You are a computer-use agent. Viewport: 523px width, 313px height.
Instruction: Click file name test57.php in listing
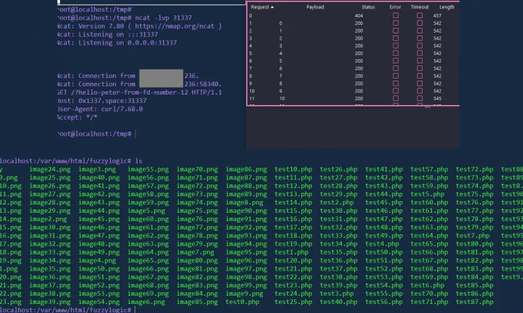[x=430, y=169]
